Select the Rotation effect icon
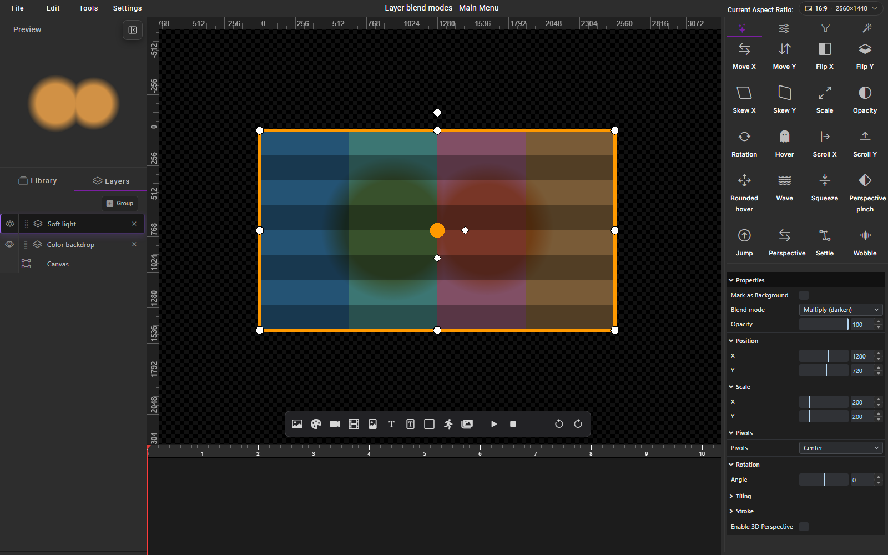The height and width of the screenshot is (555, 888). coord(744,137)
